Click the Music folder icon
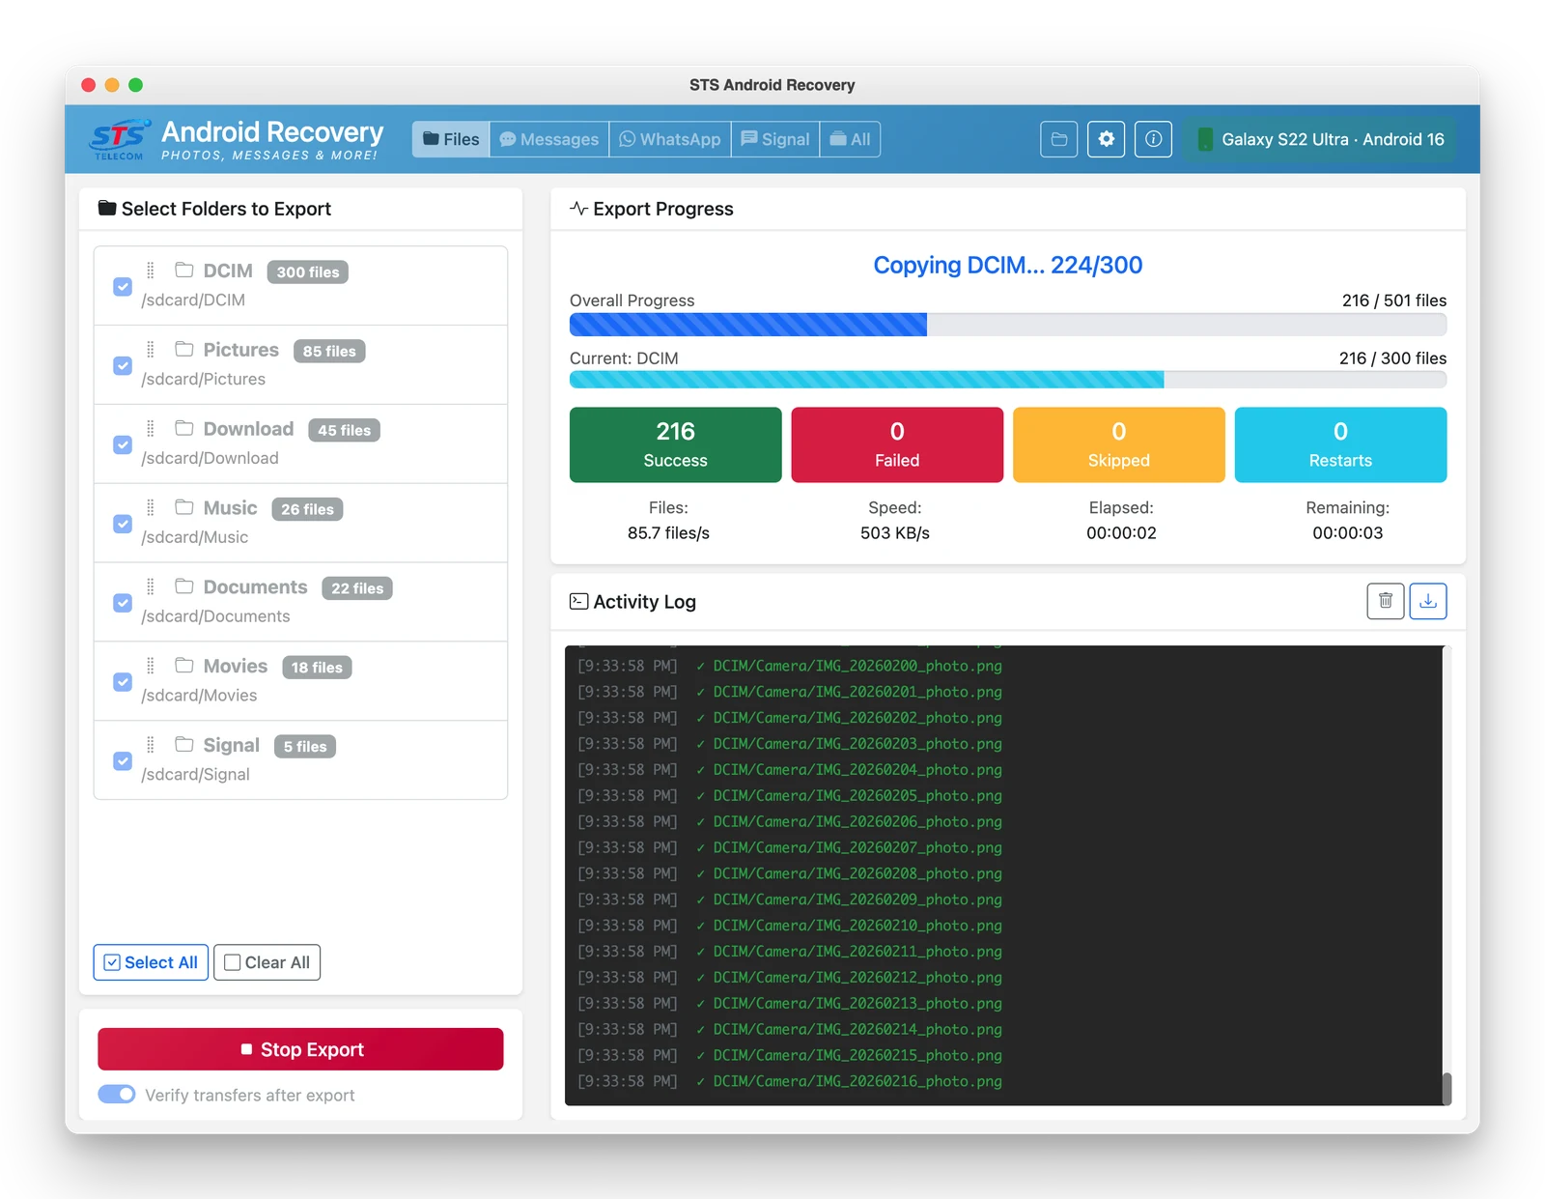 [184, 507]
